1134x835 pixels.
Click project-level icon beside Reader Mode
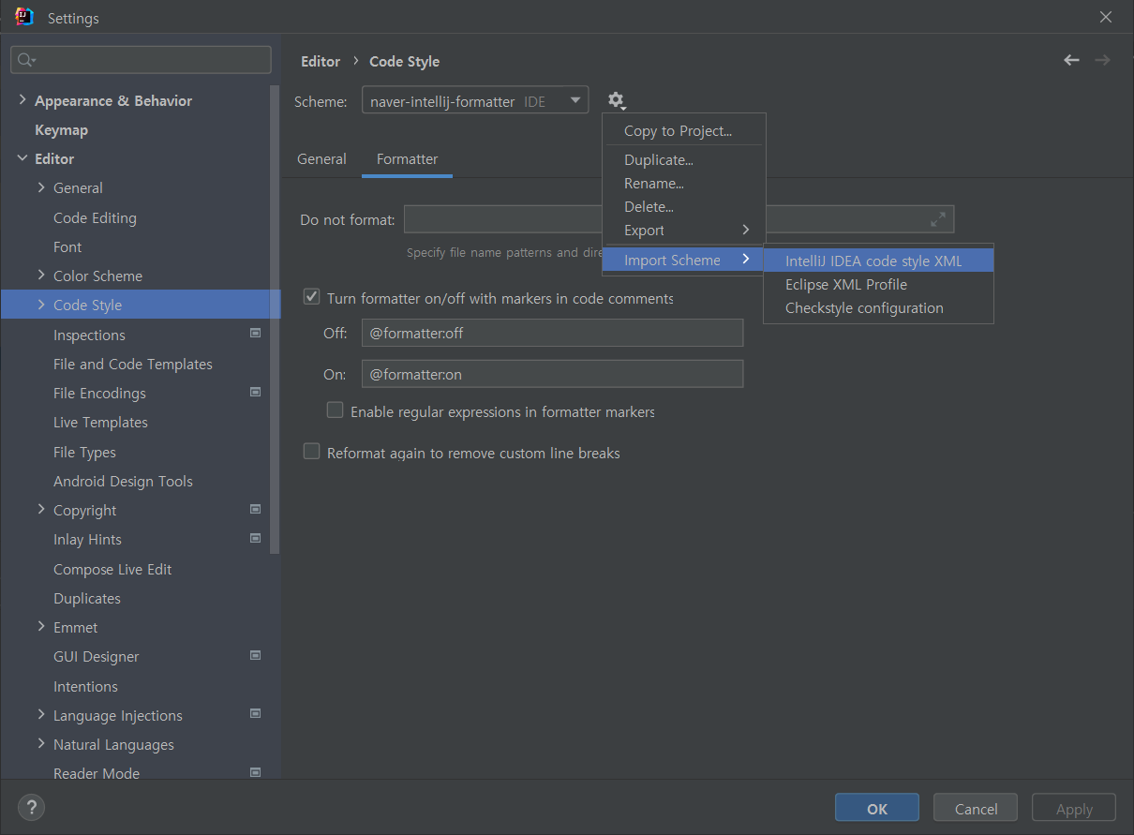point(255,772)
